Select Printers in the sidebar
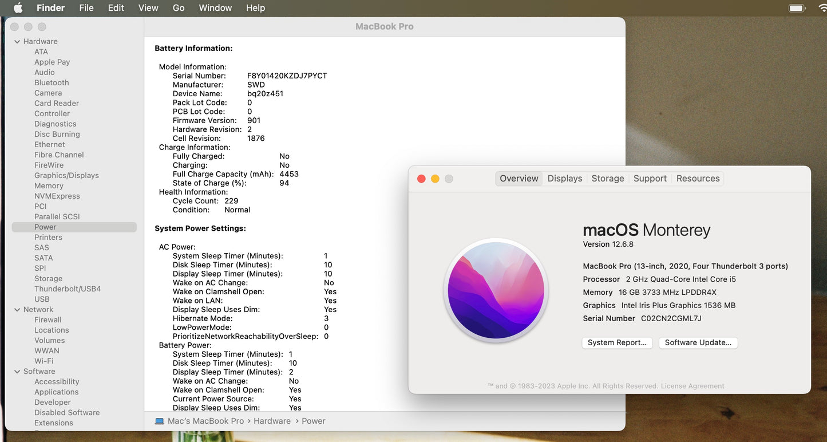The image size is (827, 442). (48, 237)
